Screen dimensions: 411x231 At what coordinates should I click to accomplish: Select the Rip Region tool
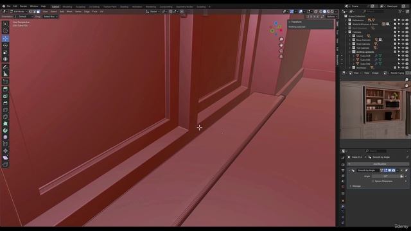(x=5, y=164)
